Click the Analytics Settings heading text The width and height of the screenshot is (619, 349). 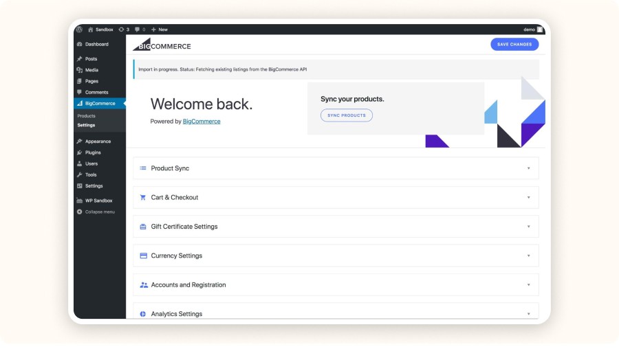[177, 314]
